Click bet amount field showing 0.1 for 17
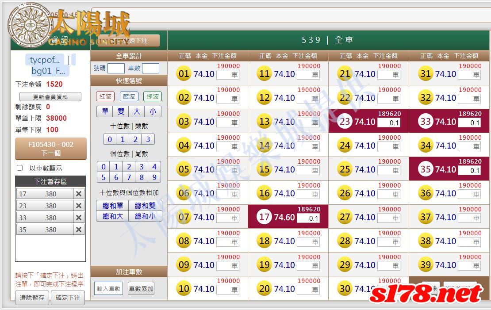Screen dimensions: 491x310 tap(308, 218)
